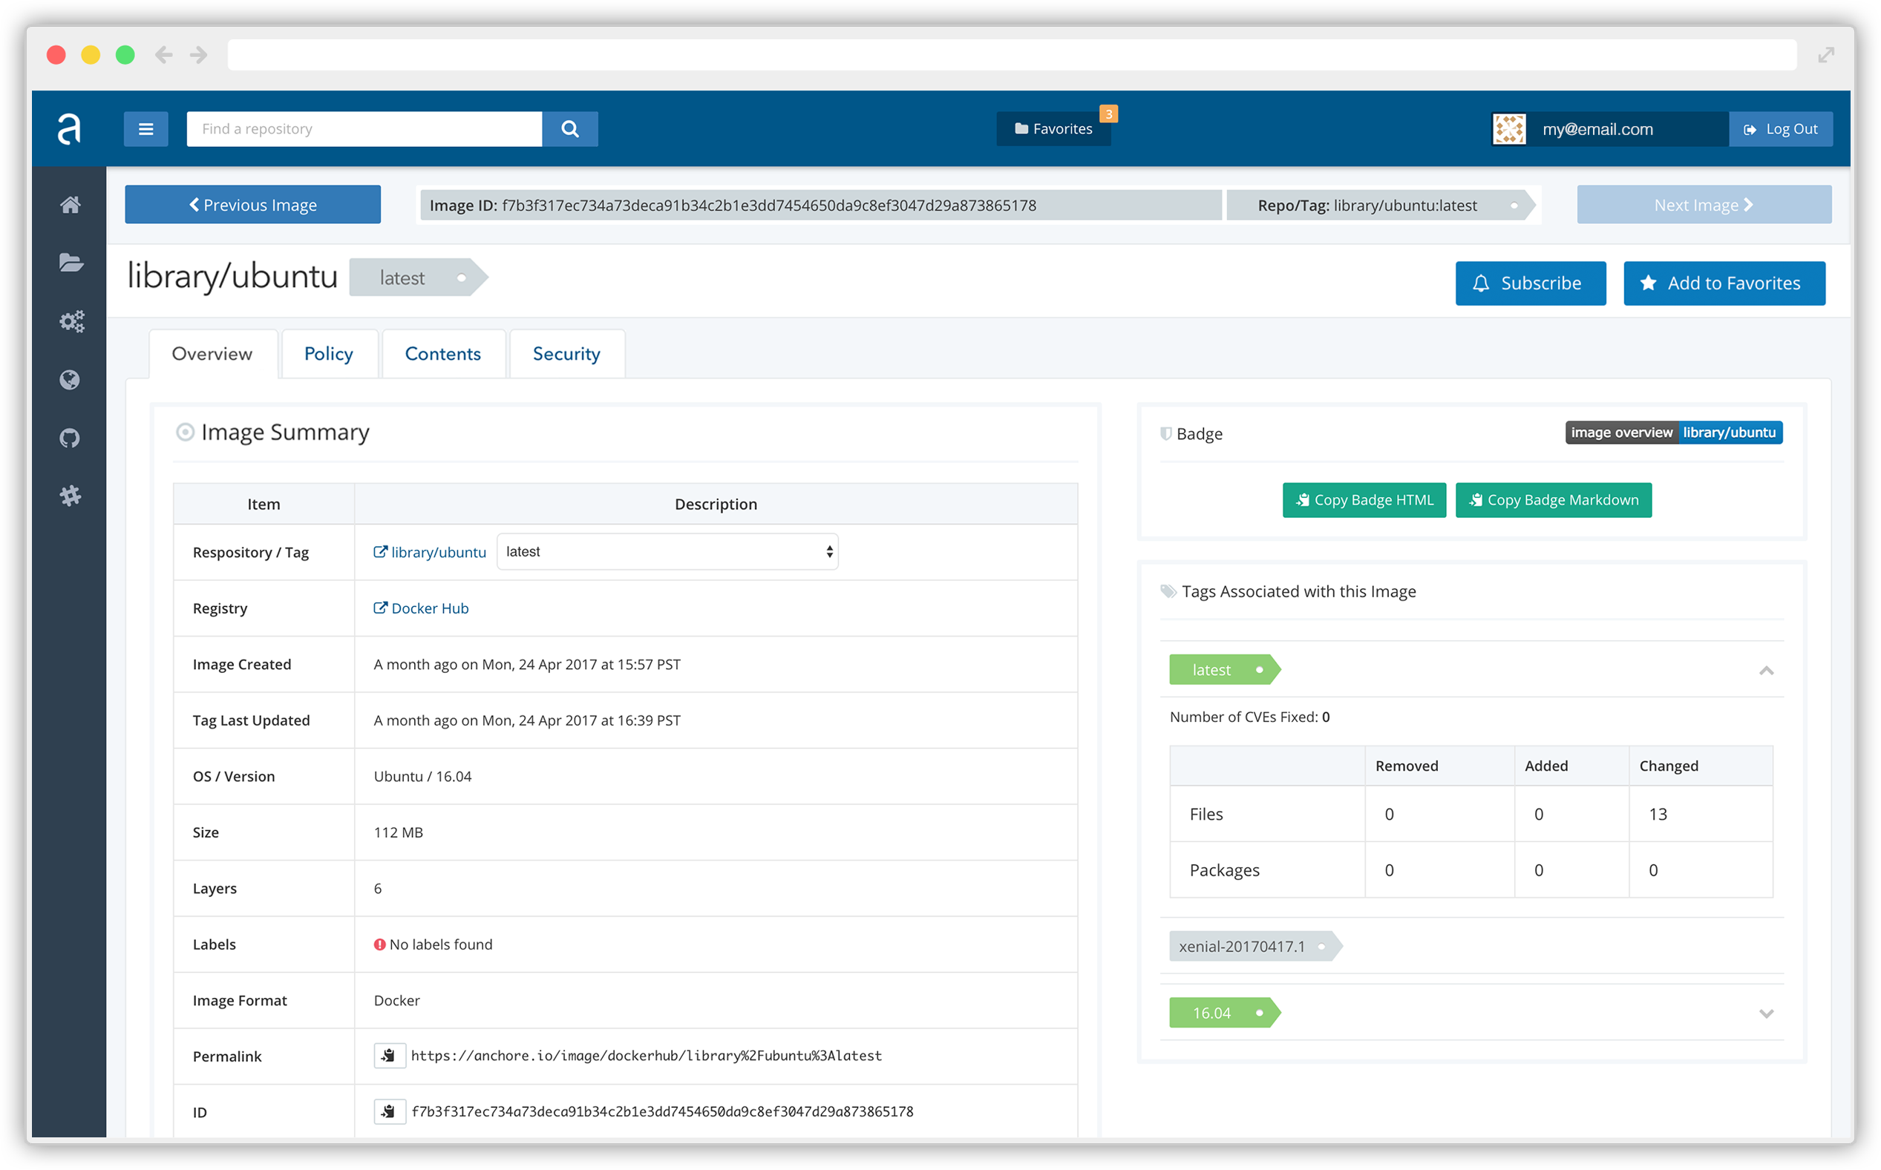Copy the image ID using clipboard icon
This screenshot has width=1881, height=1170.
[390, 1111]
